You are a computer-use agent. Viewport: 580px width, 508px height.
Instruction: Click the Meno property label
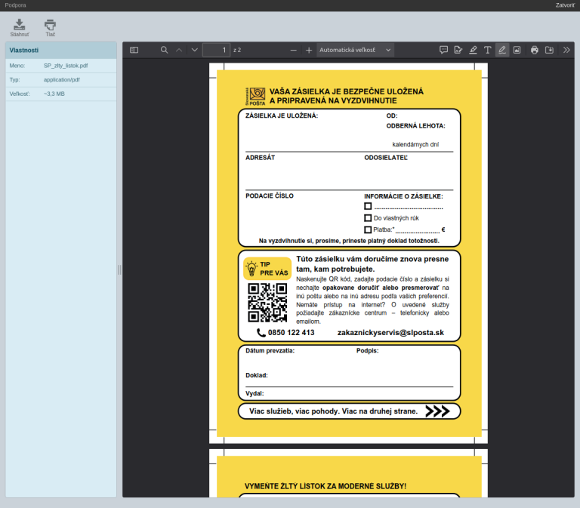coord(17,66)
